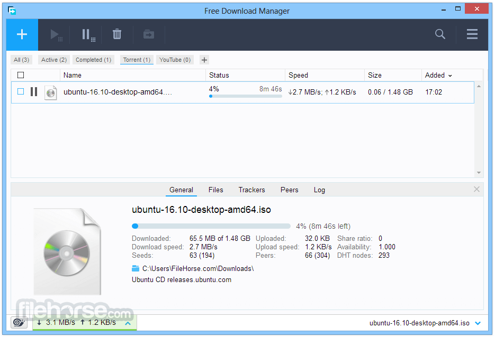Click the 1.000 availability value

click(386, 247)
